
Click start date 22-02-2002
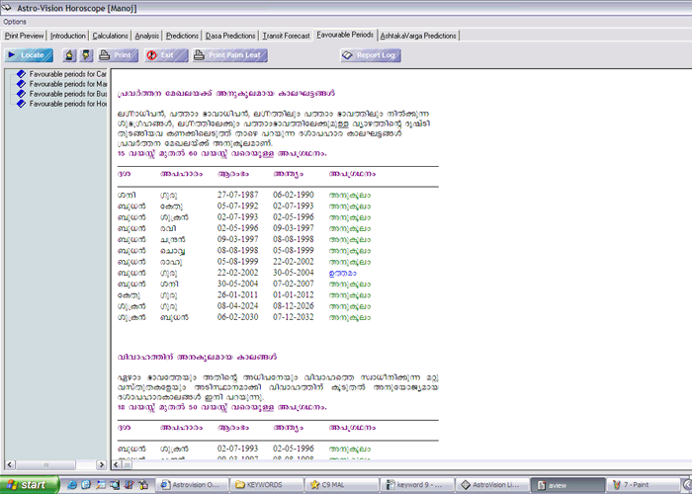pyautogui.click(x=238, y=273)
